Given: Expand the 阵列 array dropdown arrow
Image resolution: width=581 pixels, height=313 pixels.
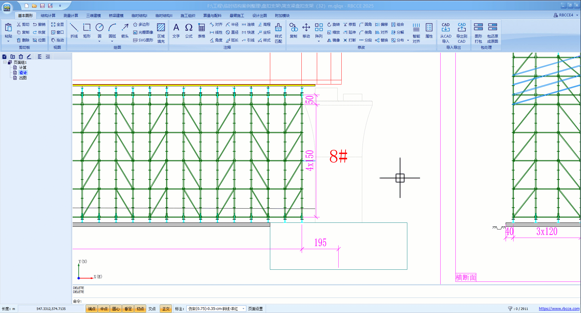Looking at the screenshot, I should 319,41.
